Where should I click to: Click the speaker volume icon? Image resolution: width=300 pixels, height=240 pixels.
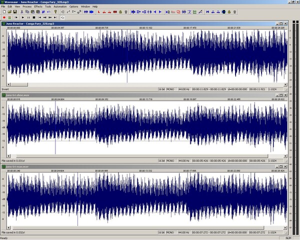coord(63,12)
